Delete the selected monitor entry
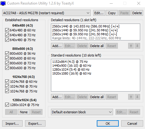The width and height of the screenshot is (145, 129). (137, 13)
